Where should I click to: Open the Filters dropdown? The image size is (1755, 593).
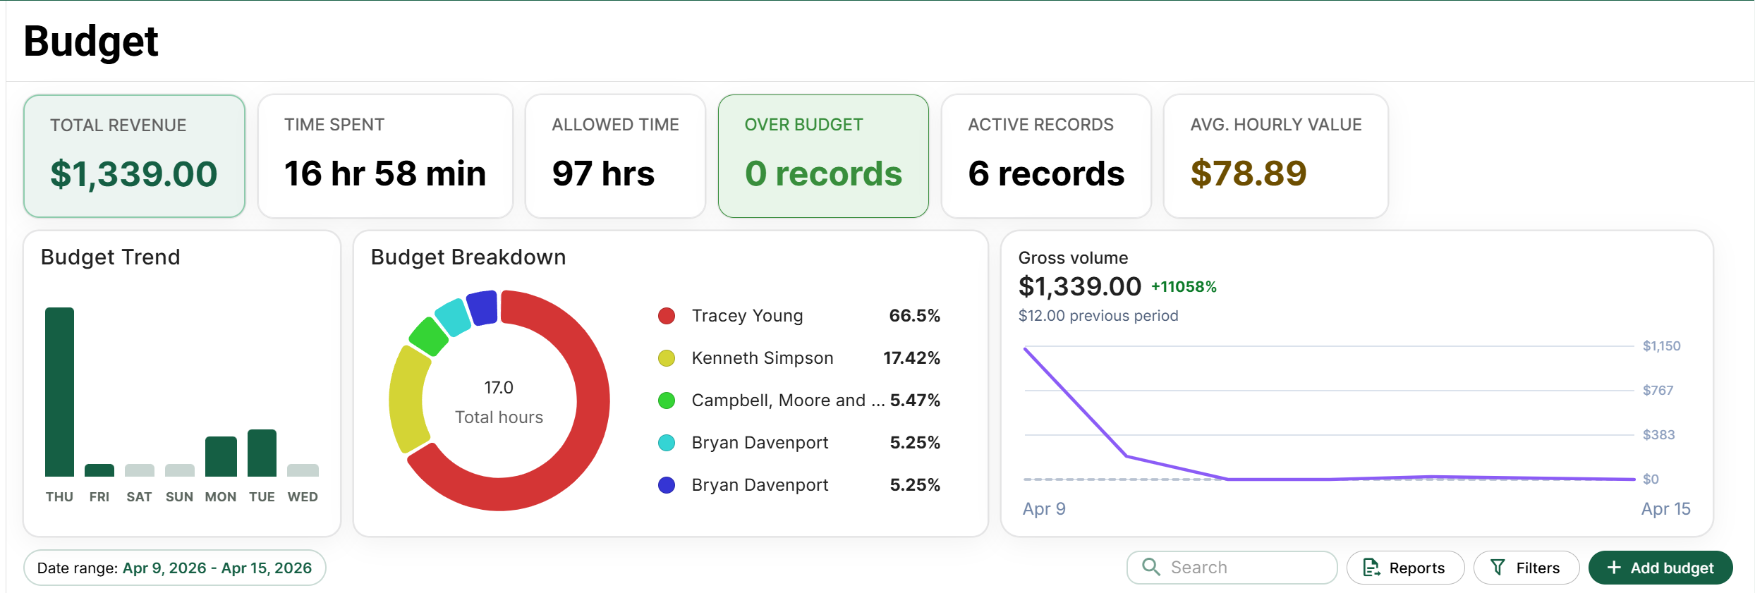coord(1526,568)
